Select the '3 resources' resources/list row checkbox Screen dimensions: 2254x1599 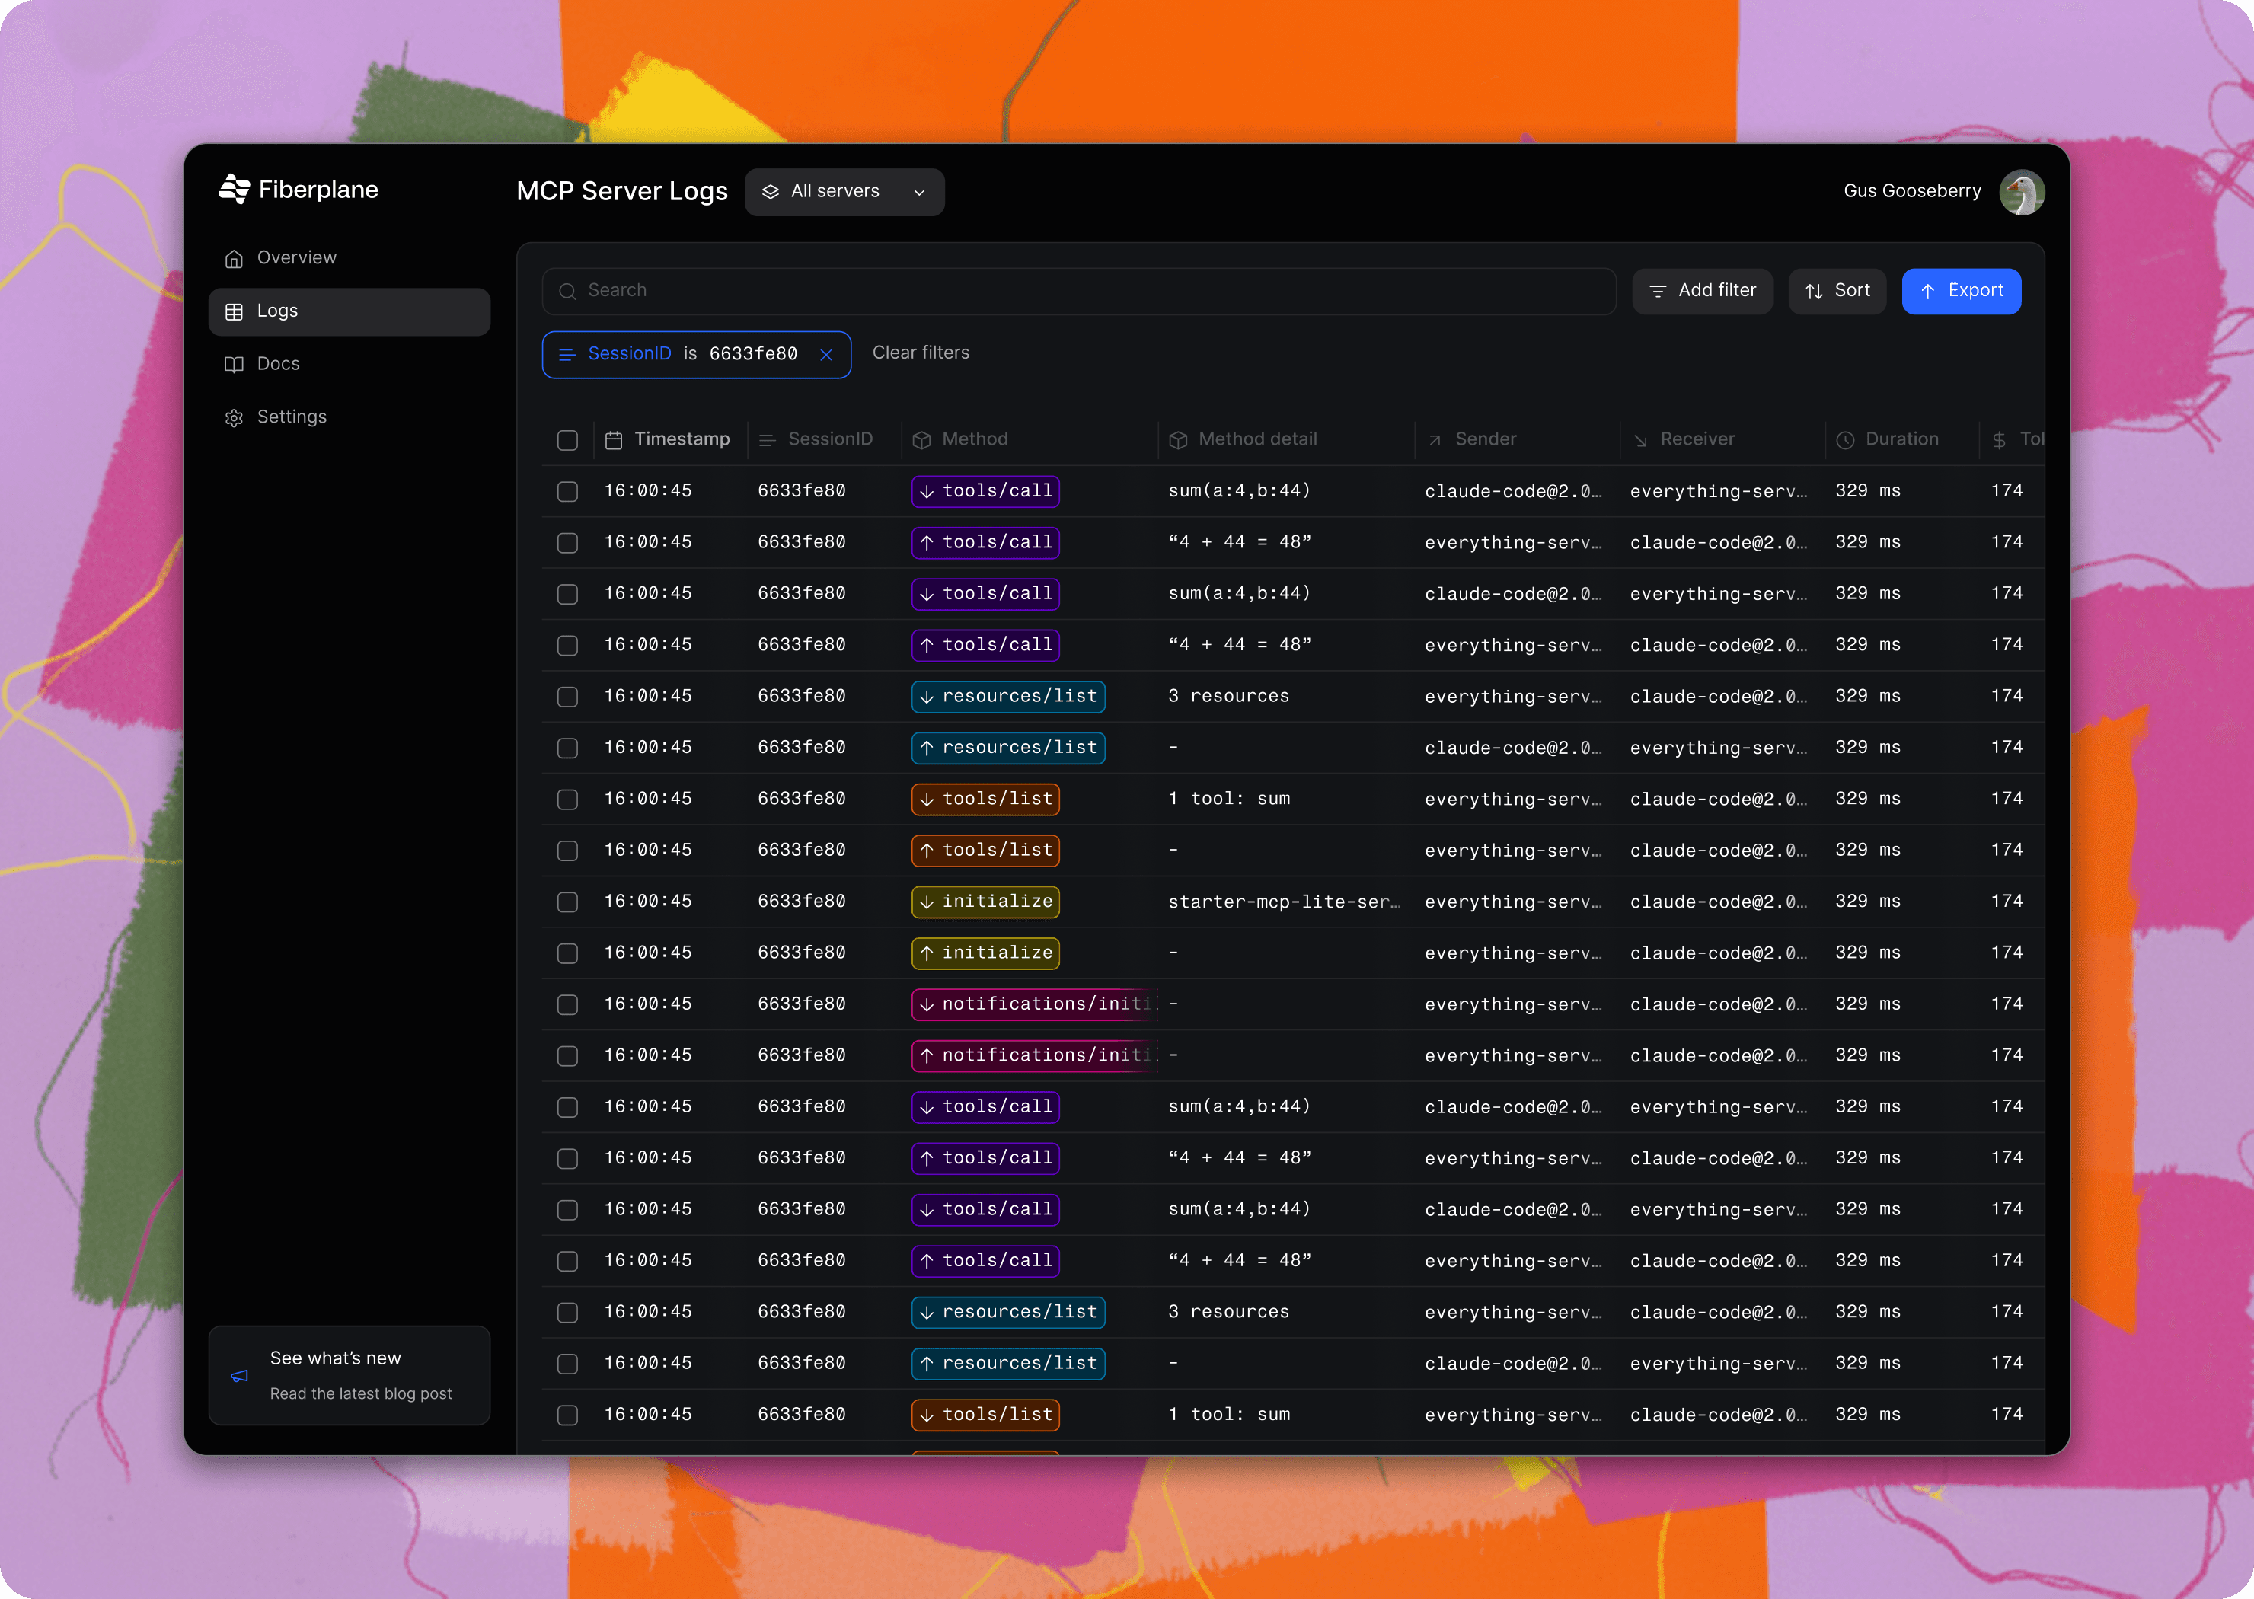point(567,697)
